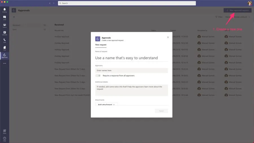Screen dimensions: 254x143
Task: Open the Filter options
Action: [x=219, y=17]
